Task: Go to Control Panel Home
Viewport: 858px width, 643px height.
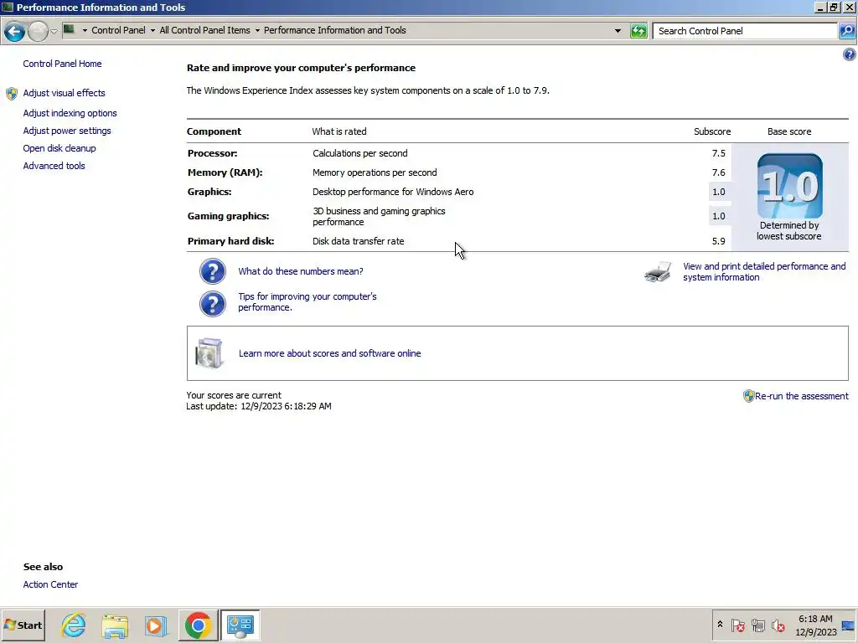Action: (x=62, y=64)
